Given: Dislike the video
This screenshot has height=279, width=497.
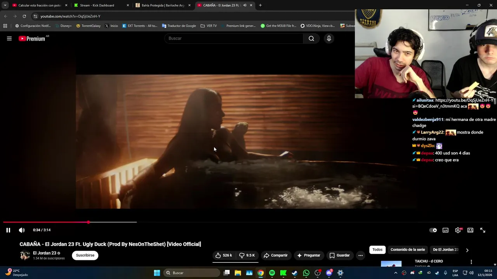Looking at the screenshot, I should click(x=247, y=255).
